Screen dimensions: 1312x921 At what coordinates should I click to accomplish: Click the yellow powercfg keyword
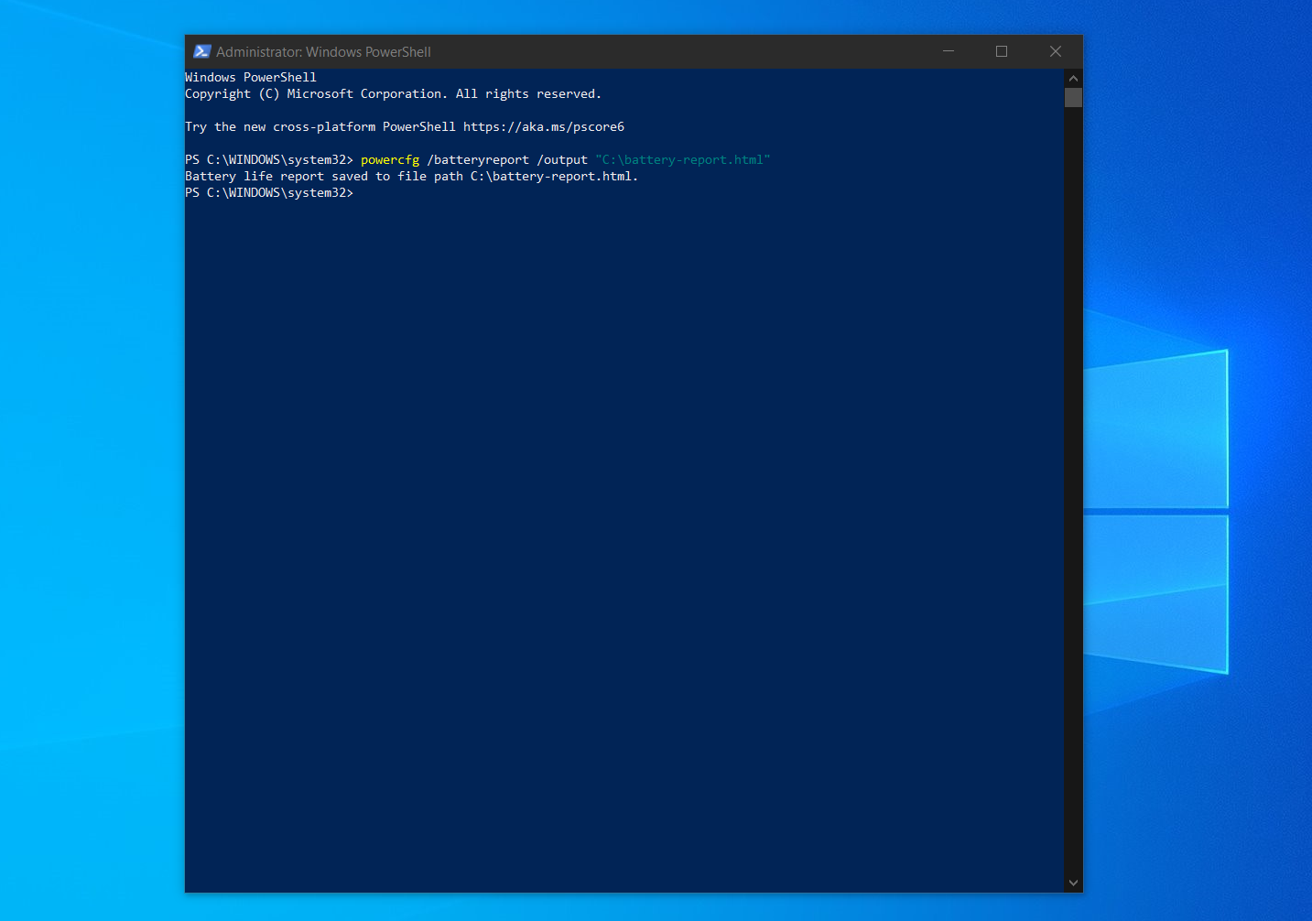pyautogui.click(x=390, y=159)
